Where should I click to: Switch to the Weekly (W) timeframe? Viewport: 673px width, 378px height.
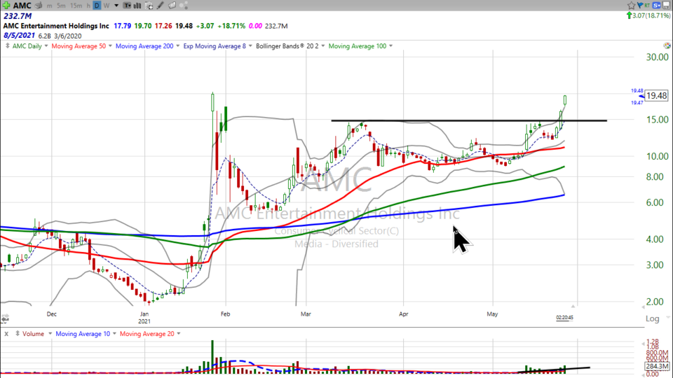click(106, 5)
